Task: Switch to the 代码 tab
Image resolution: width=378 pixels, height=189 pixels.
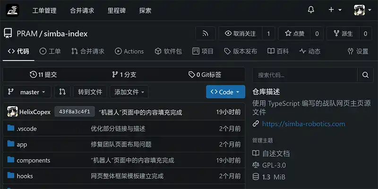Action: tap(18, 51)
